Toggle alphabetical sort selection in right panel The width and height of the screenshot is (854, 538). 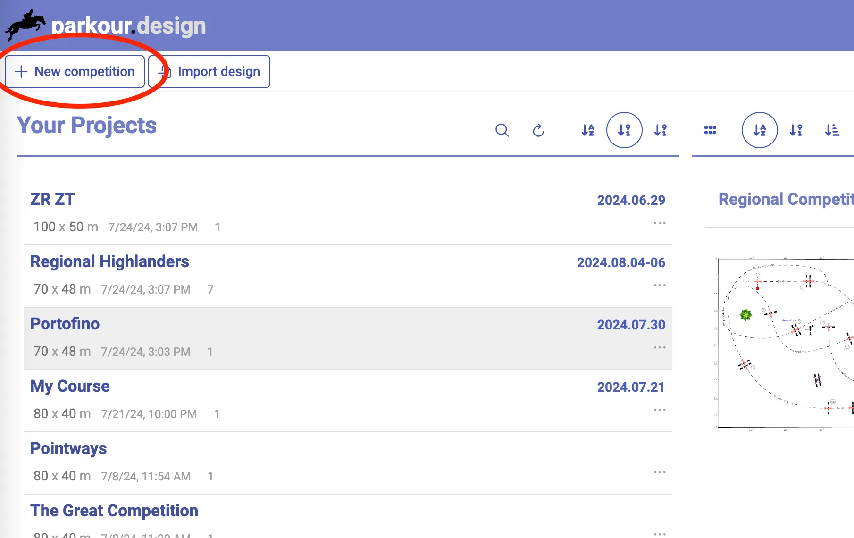[x=759, y=130]
